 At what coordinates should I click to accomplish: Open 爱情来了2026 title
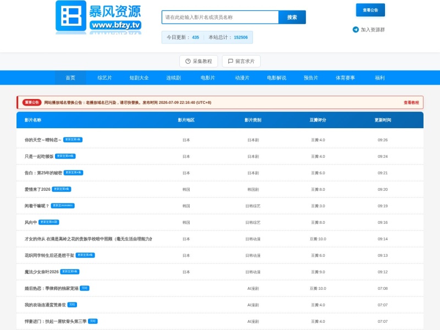[37, 189]
